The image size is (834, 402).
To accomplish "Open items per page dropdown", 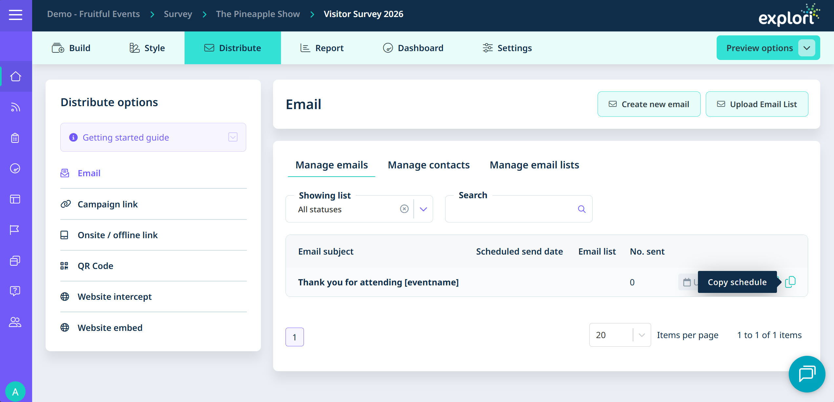I will 642,335.
